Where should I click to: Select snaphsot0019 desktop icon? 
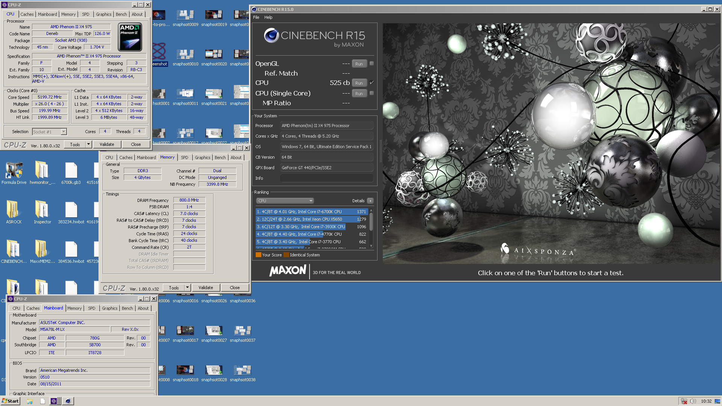tap(214, 18)
